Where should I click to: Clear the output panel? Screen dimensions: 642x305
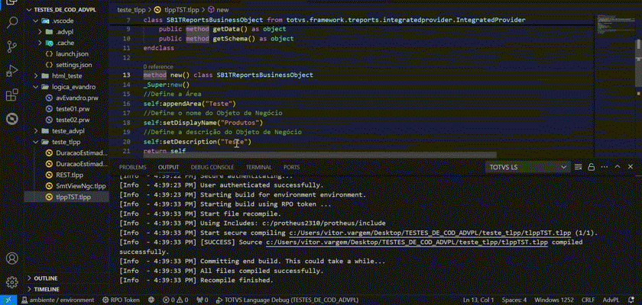(578, 167)
